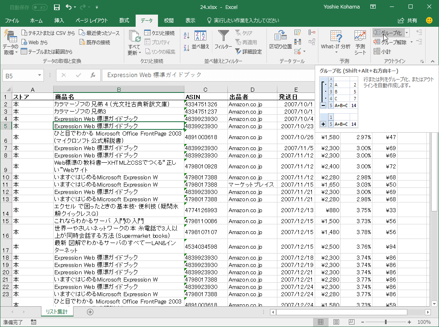Click the Filter funnel icon

223,37
